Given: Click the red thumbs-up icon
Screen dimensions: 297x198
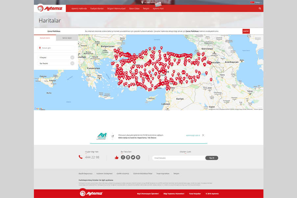Looking at the screenshot, I should (116, 158).
